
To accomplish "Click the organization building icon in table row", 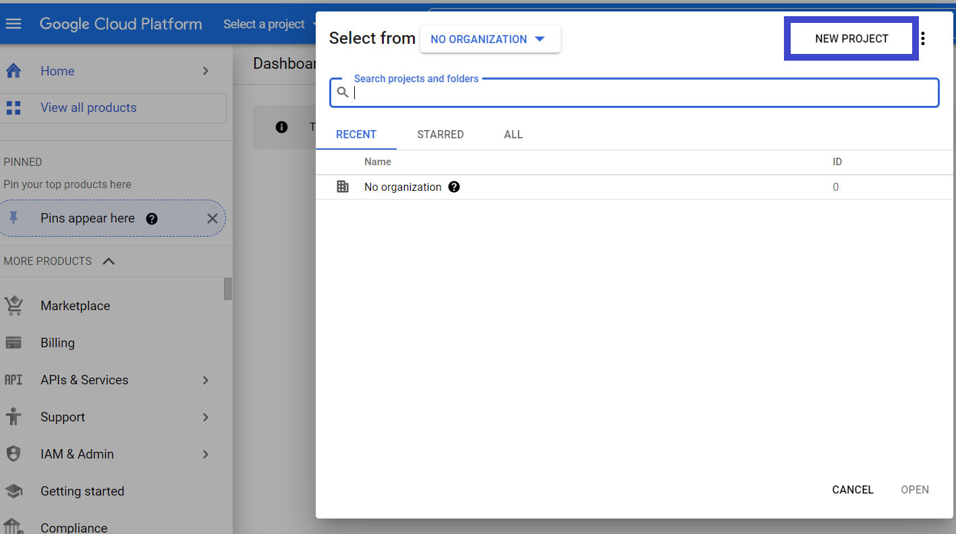I will pyautogui.click(x=343, y=187).
